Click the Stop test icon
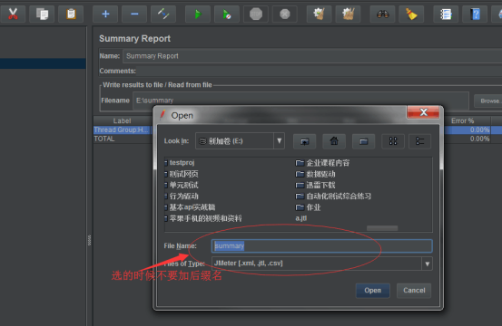This screenshot has width=502, height=326. tap(256, 14)
